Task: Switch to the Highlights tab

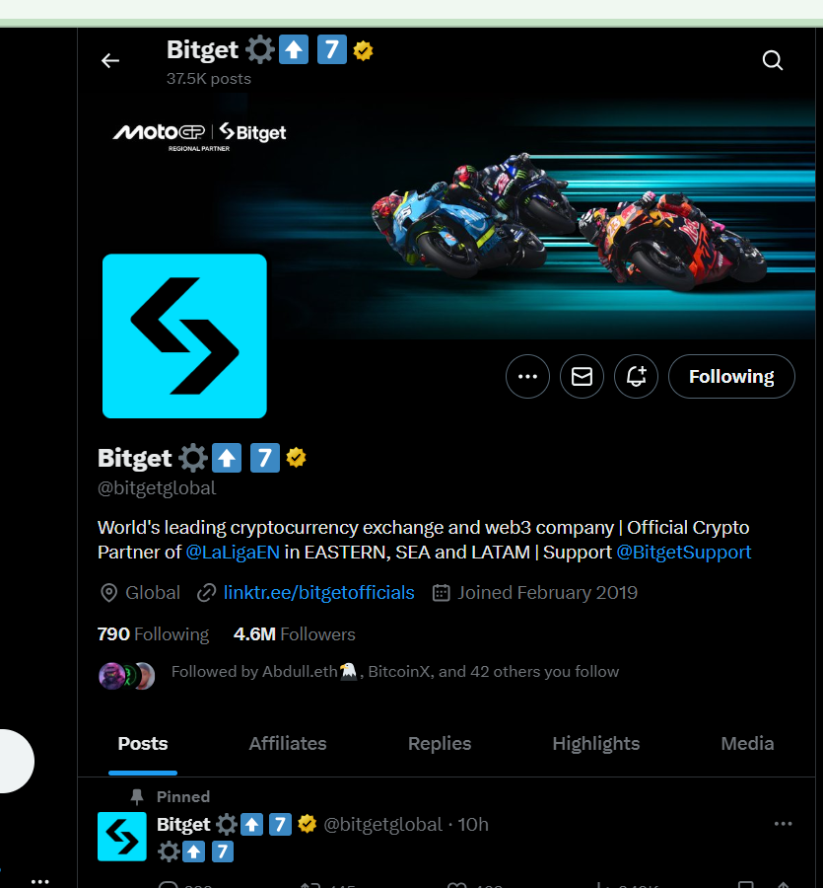Action: [595, 744]
